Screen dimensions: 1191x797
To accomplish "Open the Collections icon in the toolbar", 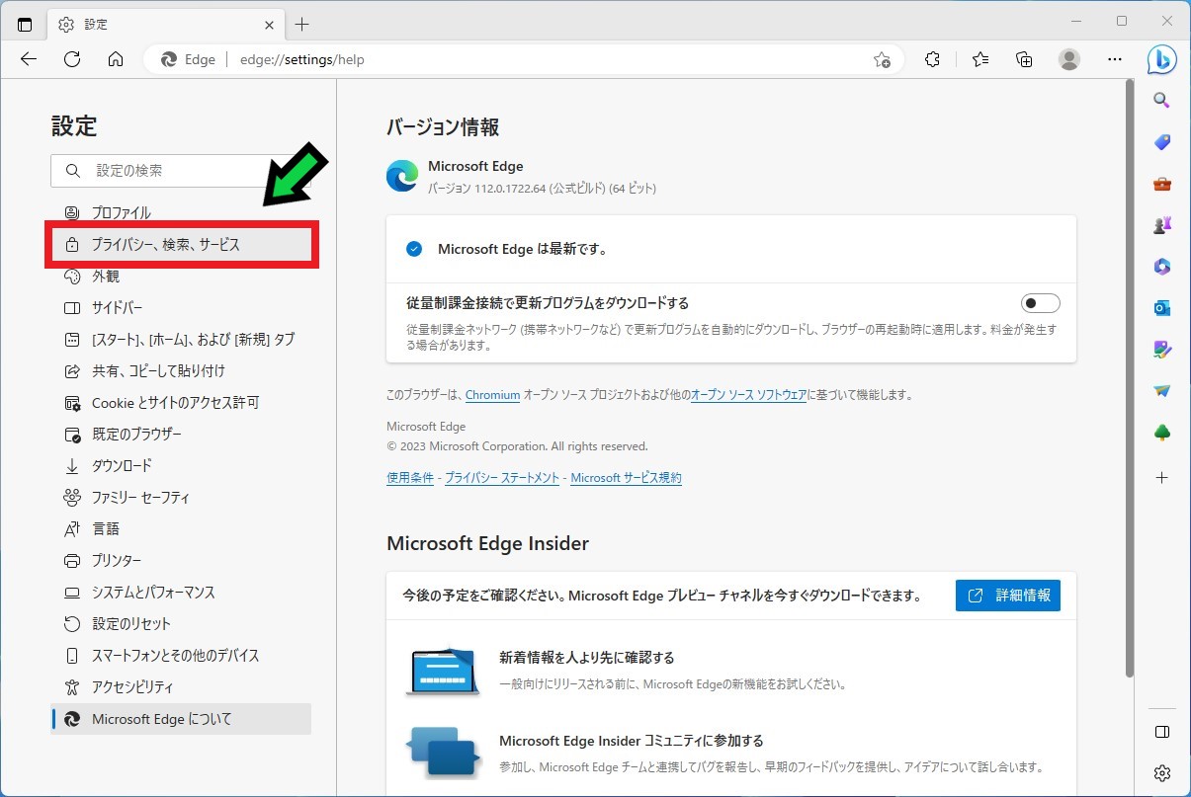I will (1024, 59).
